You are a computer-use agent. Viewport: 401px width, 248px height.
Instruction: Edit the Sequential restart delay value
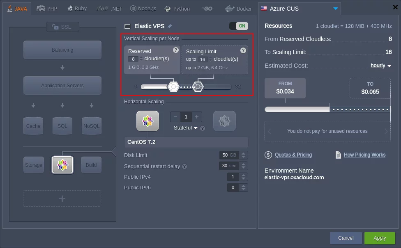point(229,166)
